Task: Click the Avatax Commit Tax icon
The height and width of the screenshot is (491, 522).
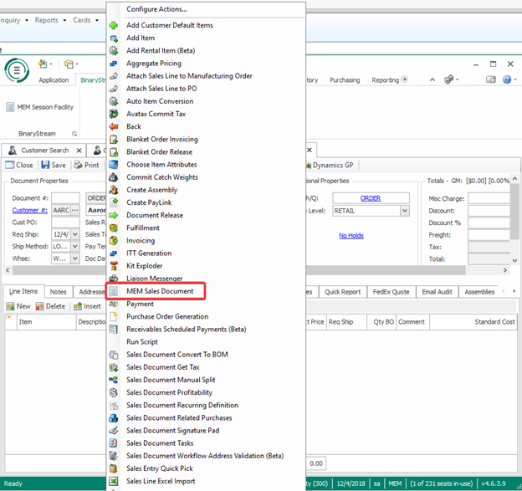Action: click(114, 114)
